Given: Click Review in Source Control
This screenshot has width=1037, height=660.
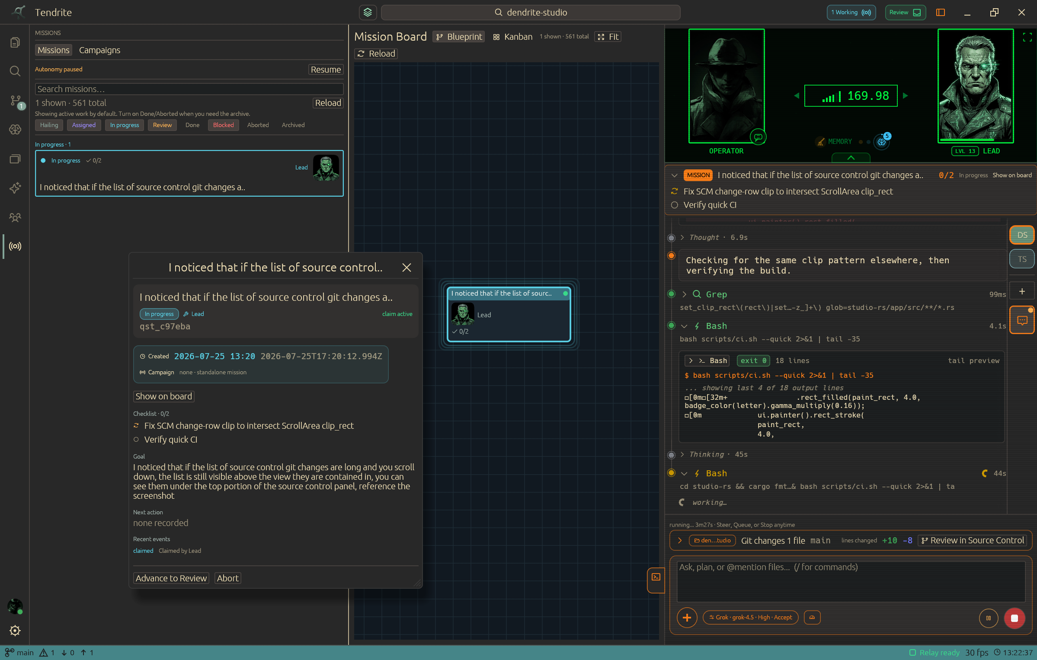Looking at the screenshot, I should point(973,541).
